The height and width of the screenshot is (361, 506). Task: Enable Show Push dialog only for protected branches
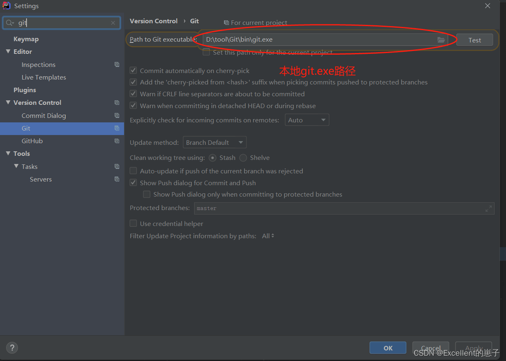tap(146, 194)
